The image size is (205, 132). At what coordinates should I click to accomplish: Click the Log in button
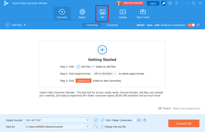click(x=153, y=3)
